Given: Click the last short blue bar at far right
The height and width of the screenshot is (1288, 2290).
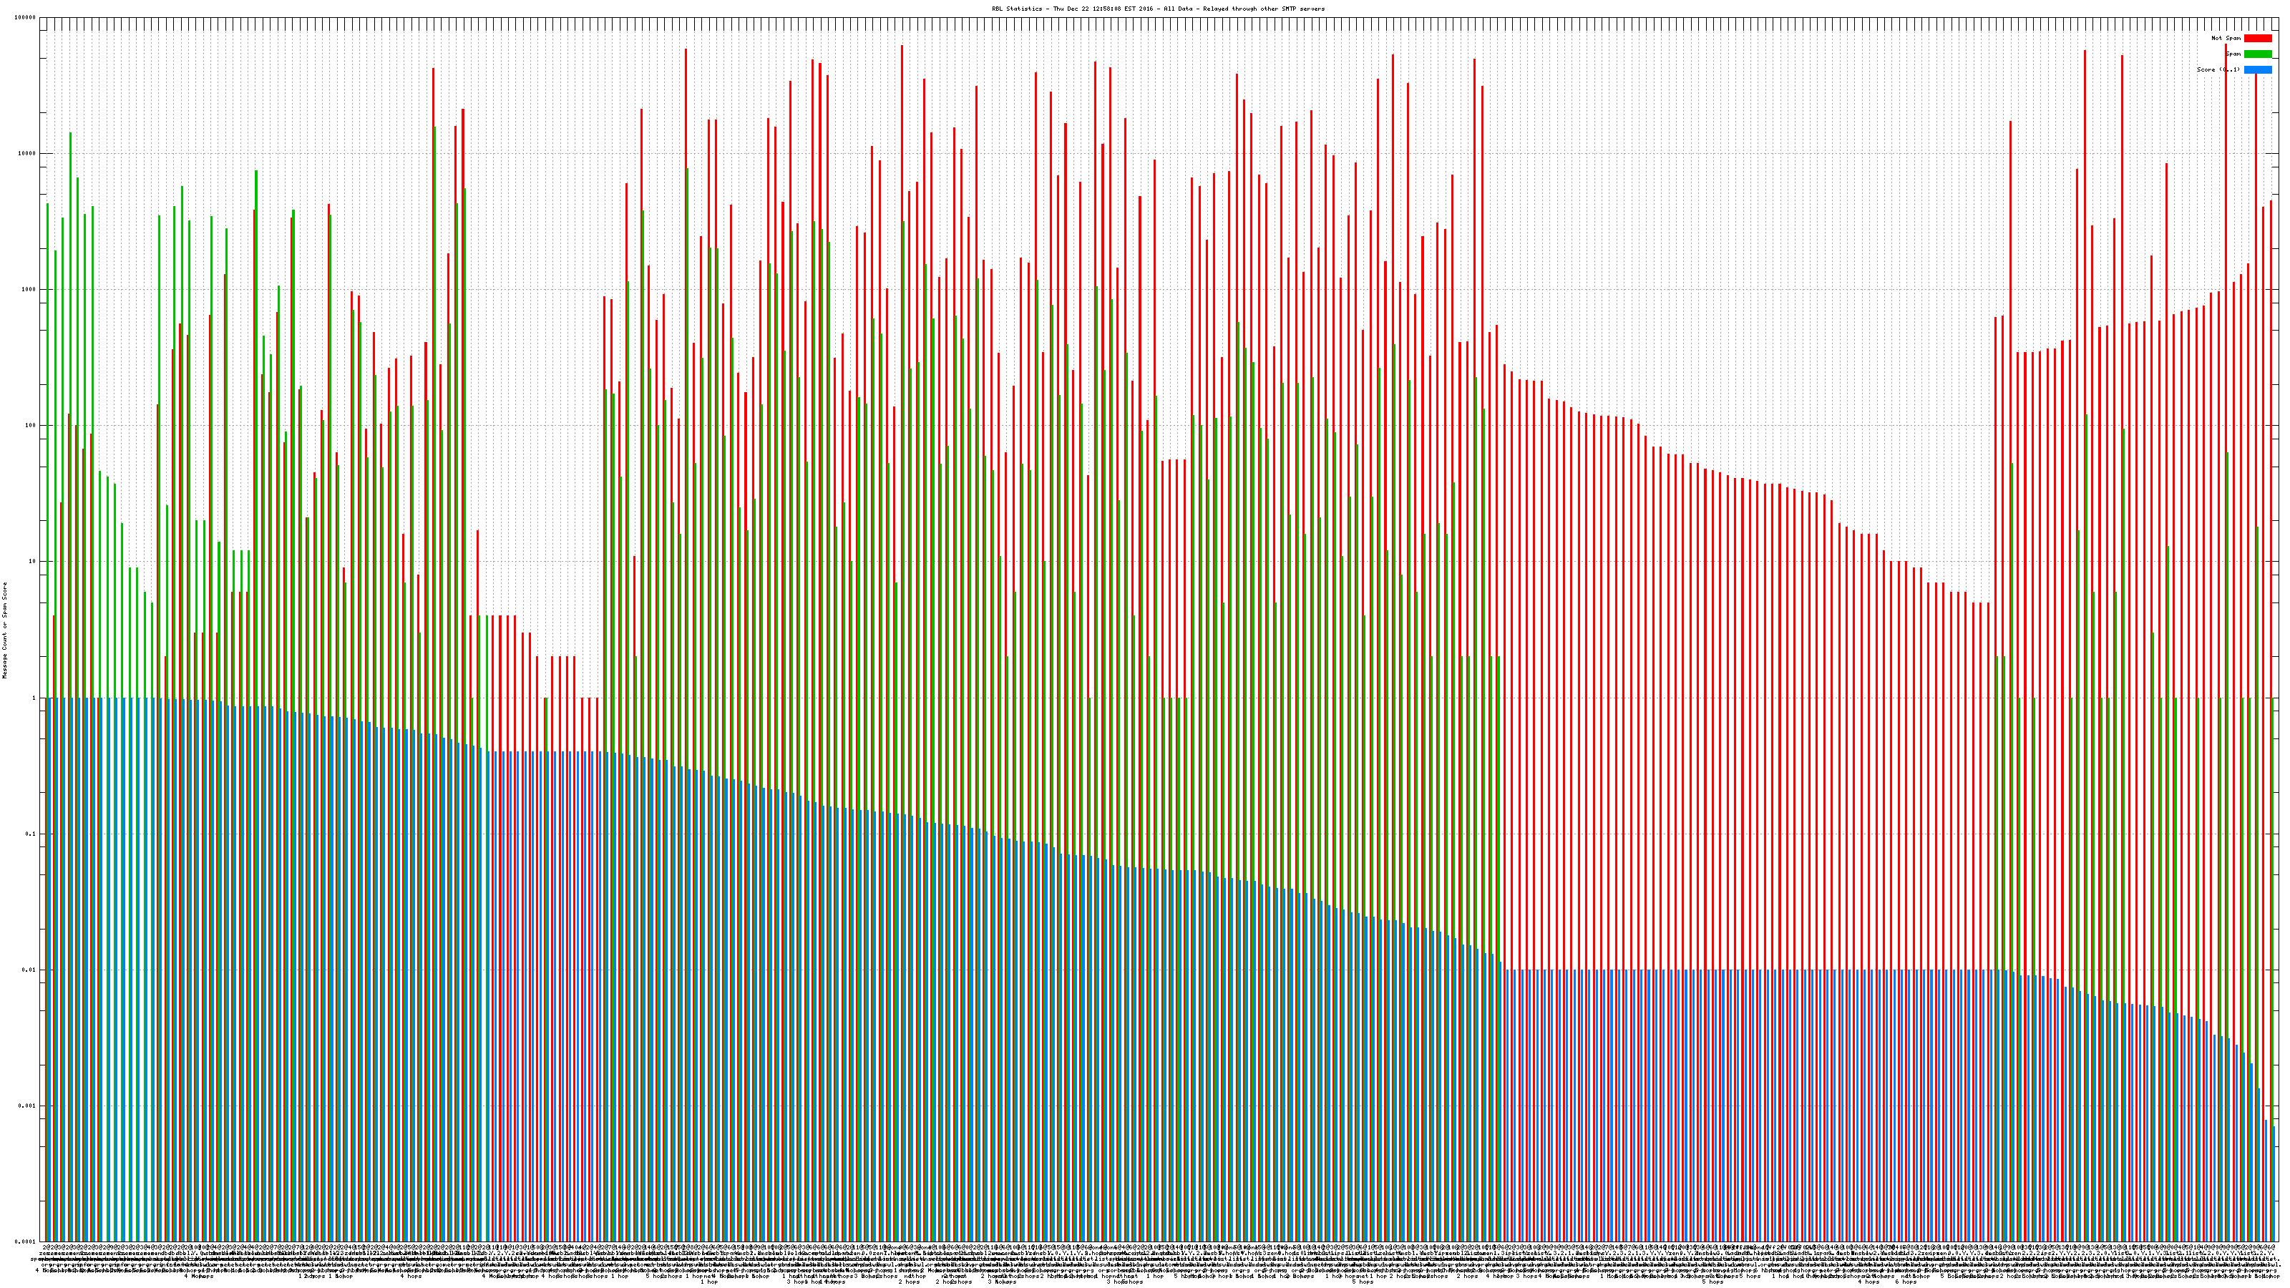Looking at the screenshot, I should [x=2274, y=1182].
